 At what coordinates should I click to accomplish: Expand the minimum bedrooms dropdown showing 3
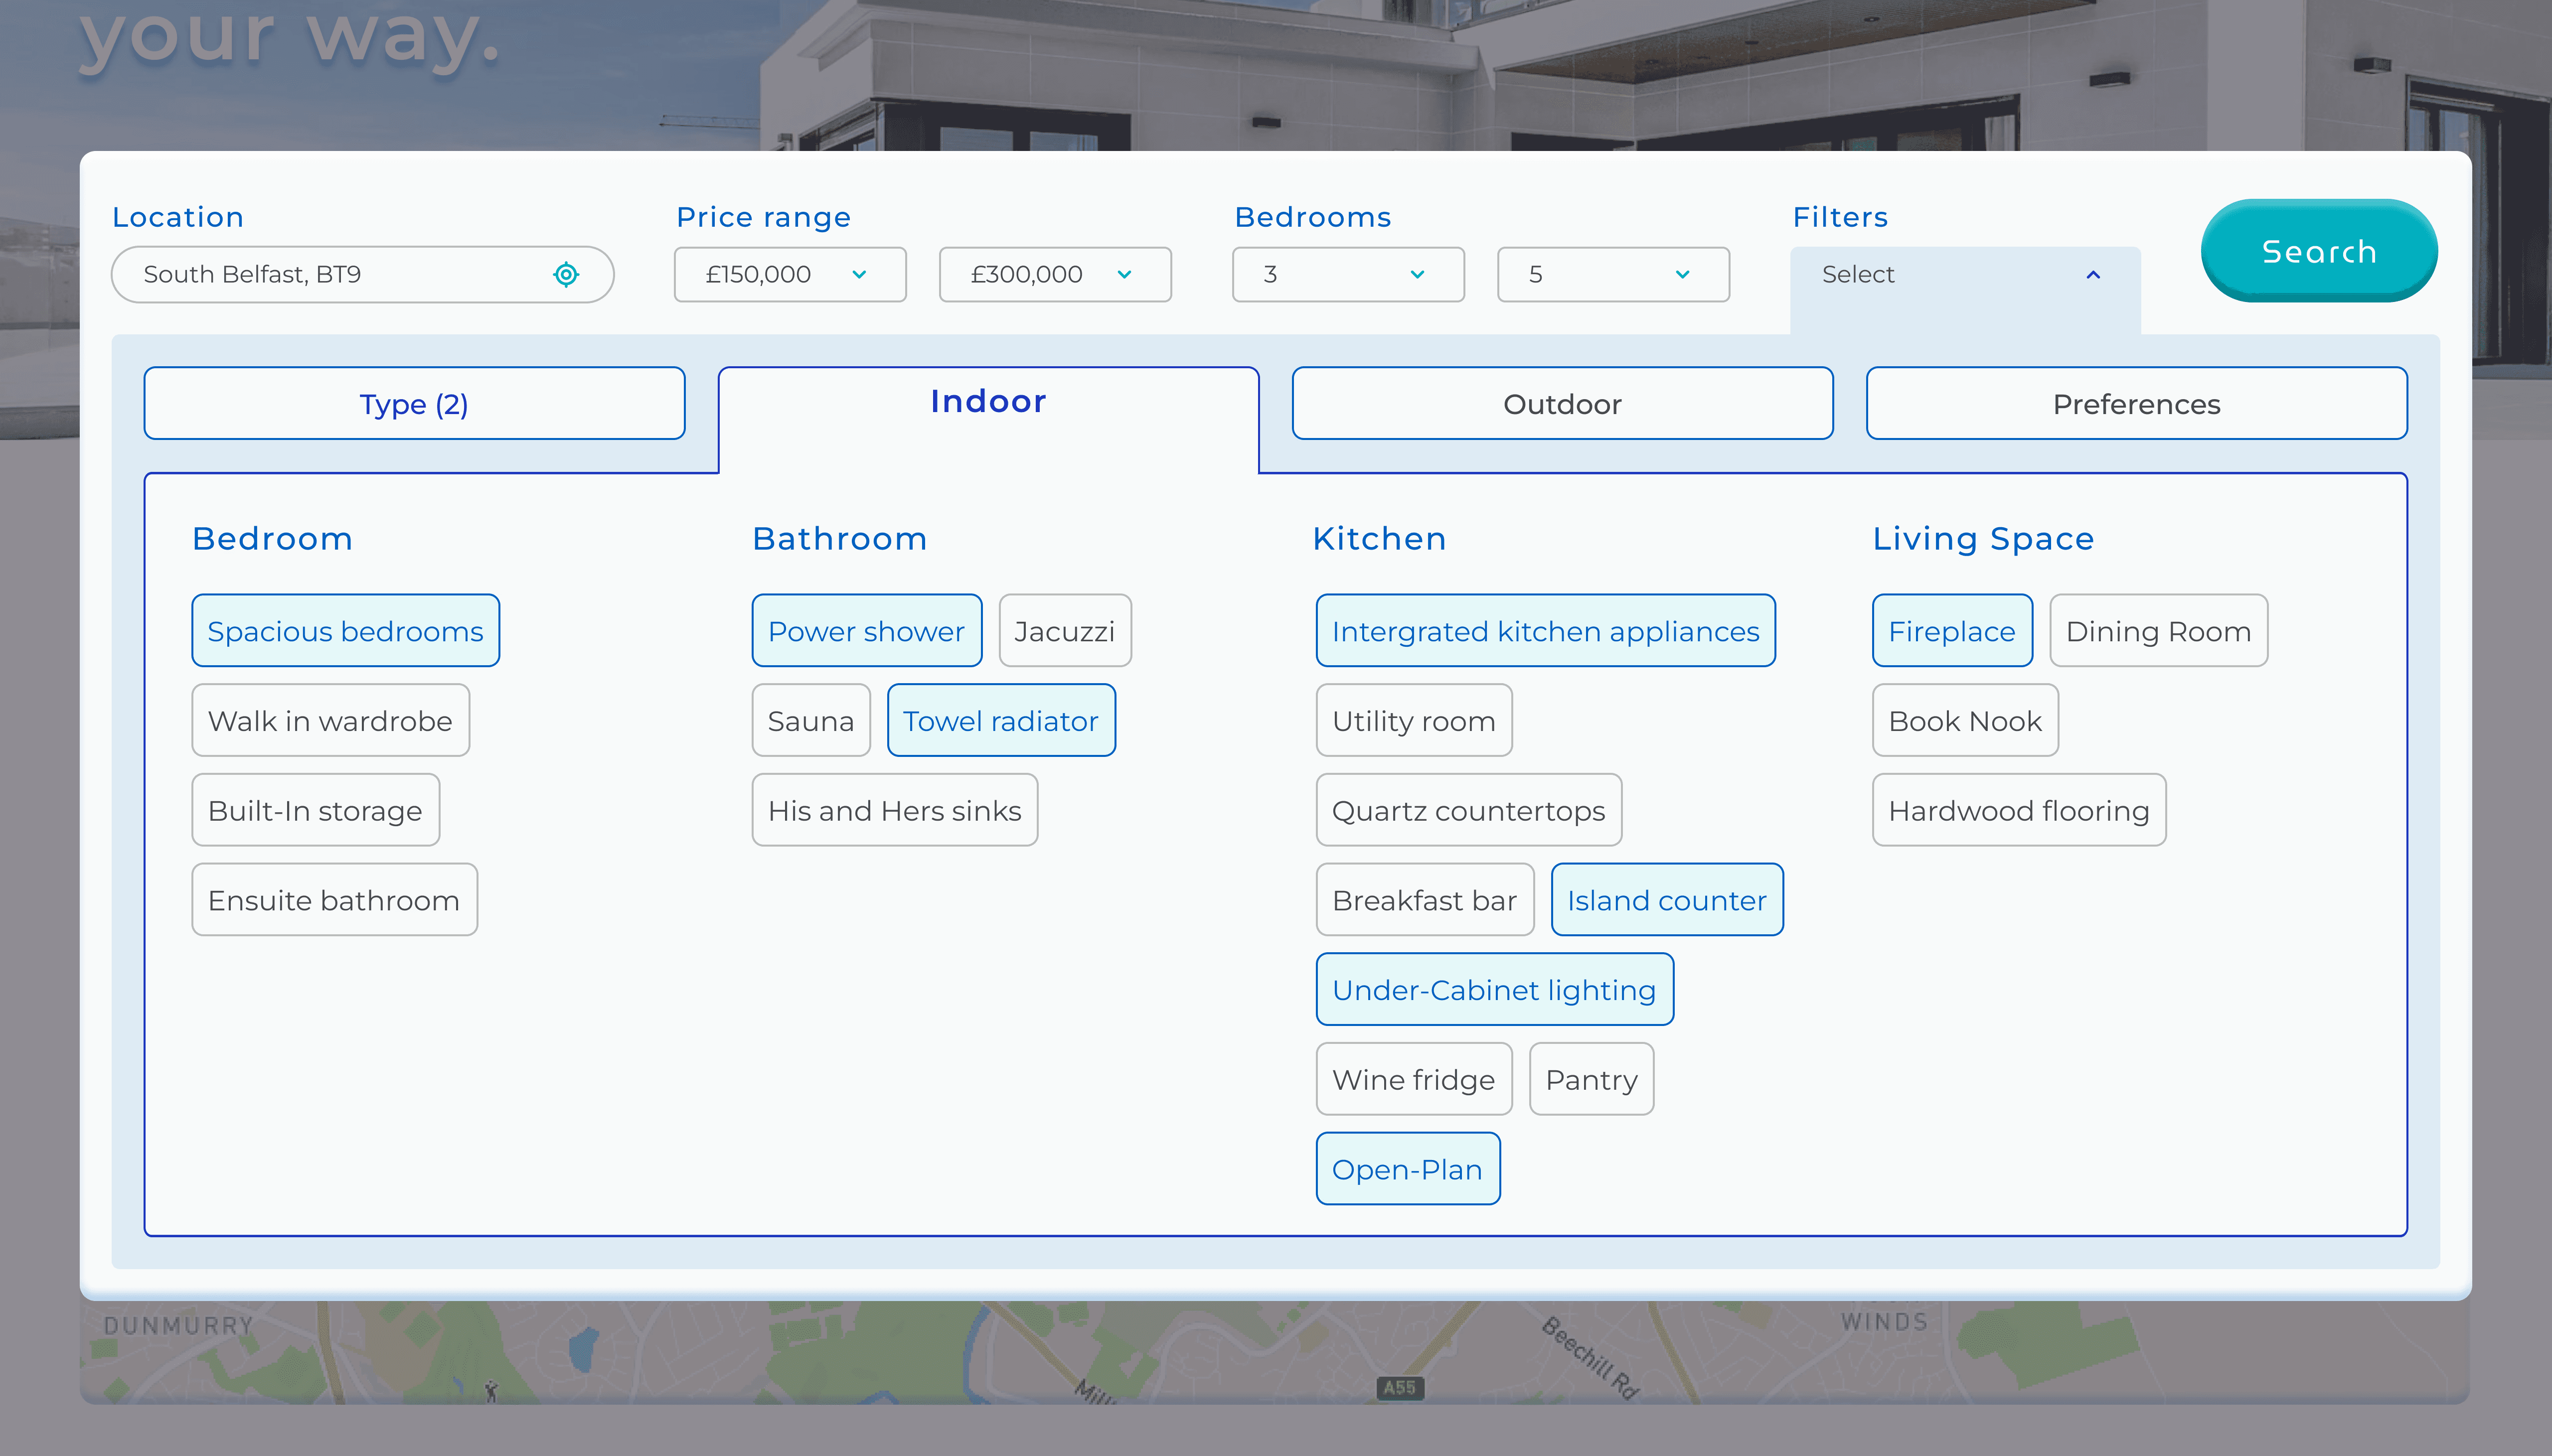coord(1347,274)
